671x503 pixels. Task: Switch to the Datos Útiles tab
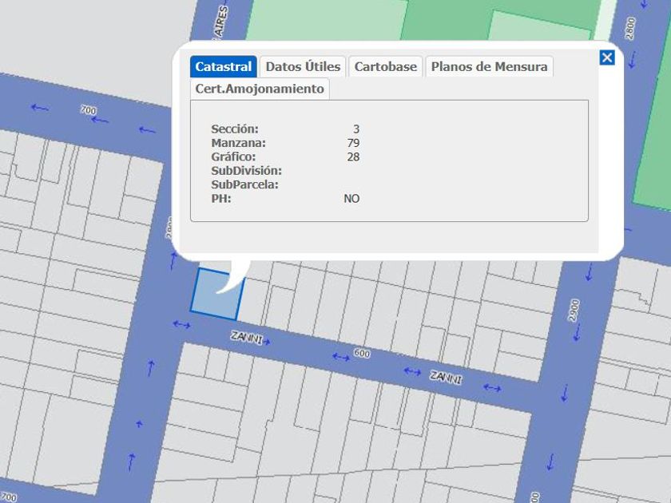click(x=303, y=67)
